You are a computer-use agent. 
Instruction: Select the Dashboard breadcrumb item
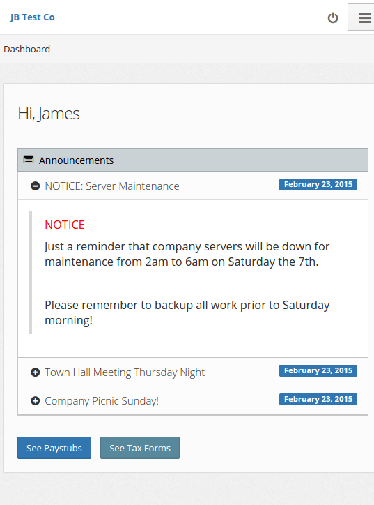click(26, 49)
